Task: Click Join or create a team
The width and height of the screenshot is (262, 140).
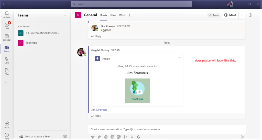Action: click(35, 136)
